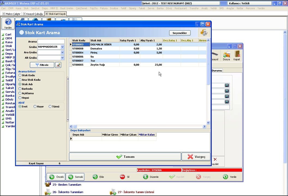
Task: Open the Stok menu in menu bar
Action: 26,8
